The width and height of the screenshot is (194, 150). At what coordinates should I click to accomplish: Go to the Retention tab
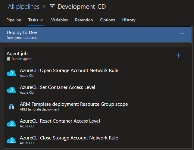point(84,20)
